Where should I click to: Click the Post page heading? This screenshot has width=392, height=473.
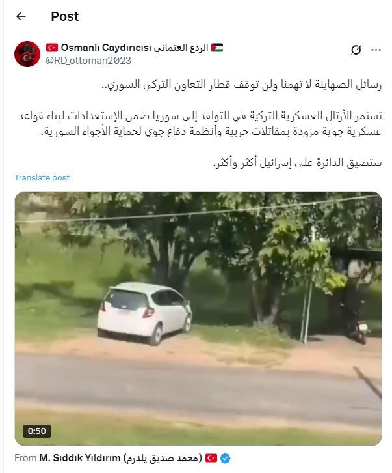tap(65, 16)
